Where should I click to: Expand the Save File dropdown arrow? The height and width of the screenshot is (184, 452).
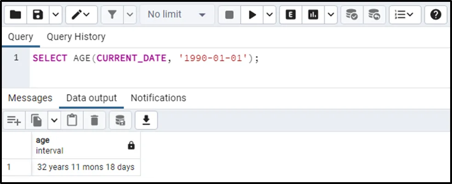click(x=55, y=15)
